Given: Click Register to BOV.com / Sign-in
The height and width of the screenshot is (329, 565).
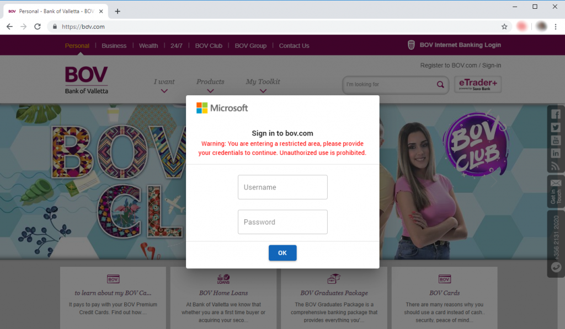Looking at the screenshot, I should coord(461,65).
